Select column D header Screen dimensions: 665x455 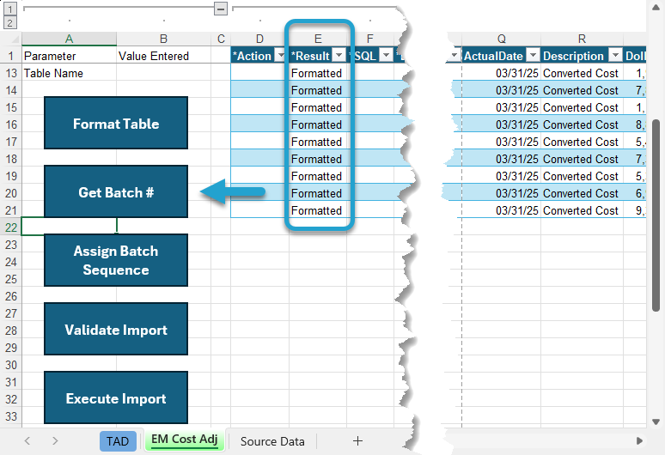tap(260, 39)
